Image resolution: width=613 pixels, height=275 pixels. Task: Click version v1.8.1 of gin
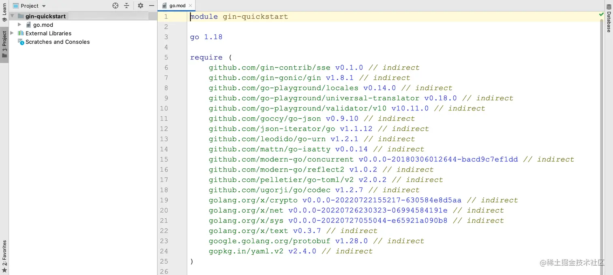click(x=340, y=78)
